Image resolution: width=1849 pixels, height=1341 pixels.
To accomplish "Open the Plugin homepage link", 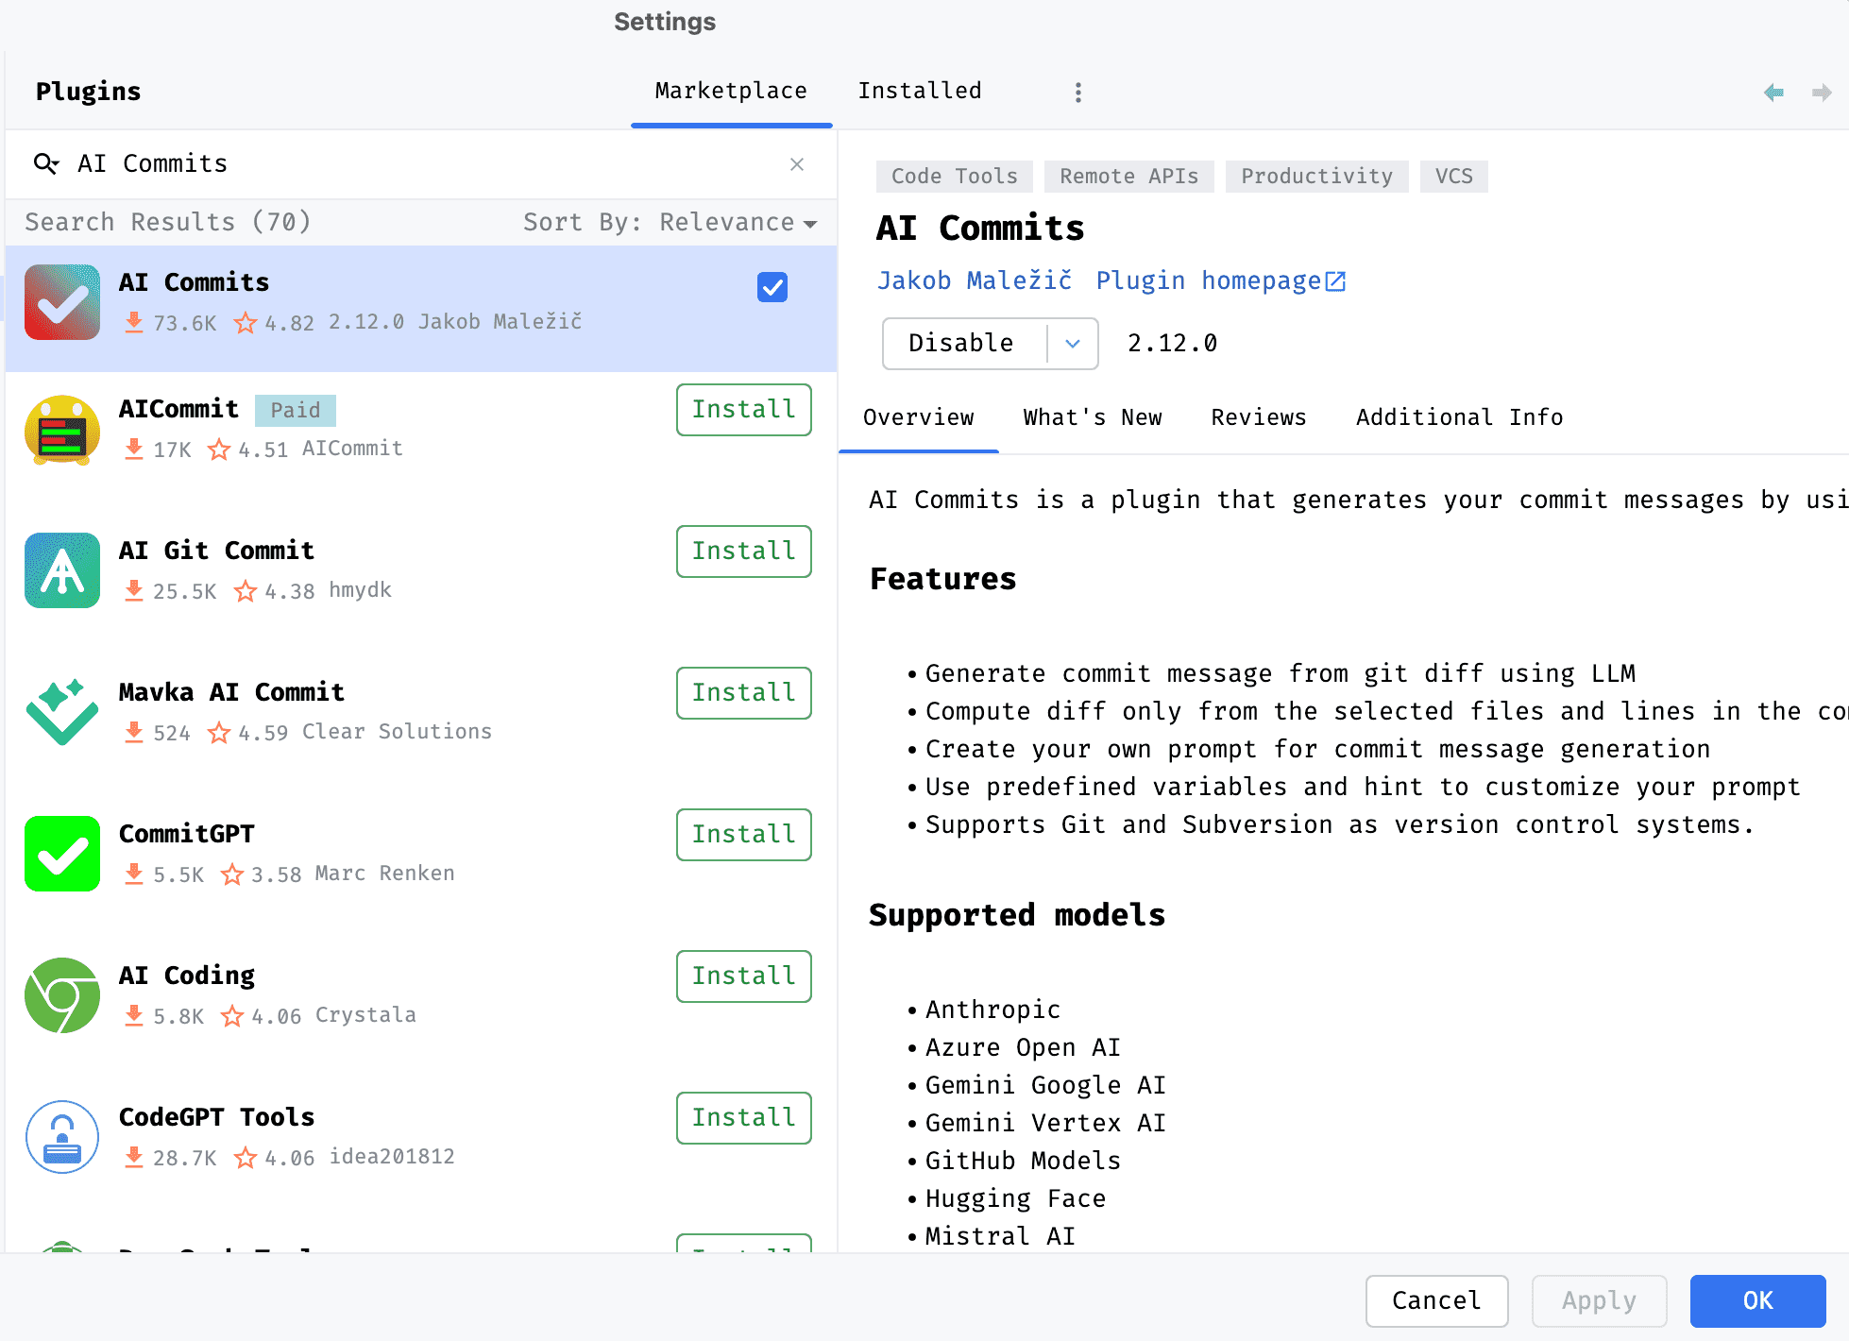I will [x=1220, y=280].
